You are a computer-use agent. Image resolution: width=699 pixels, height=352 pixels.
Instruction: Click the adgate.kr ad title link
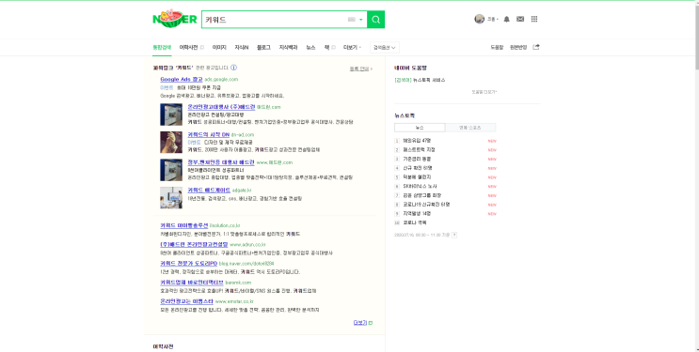[x=209, y=190]
